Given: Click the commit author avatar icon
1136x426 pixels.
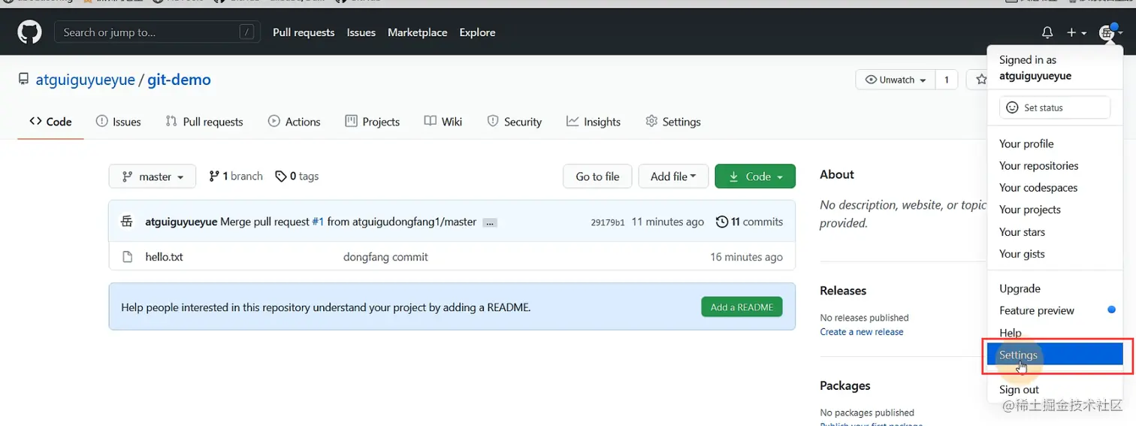Looking at the screenshot, I should pos(127,222).
